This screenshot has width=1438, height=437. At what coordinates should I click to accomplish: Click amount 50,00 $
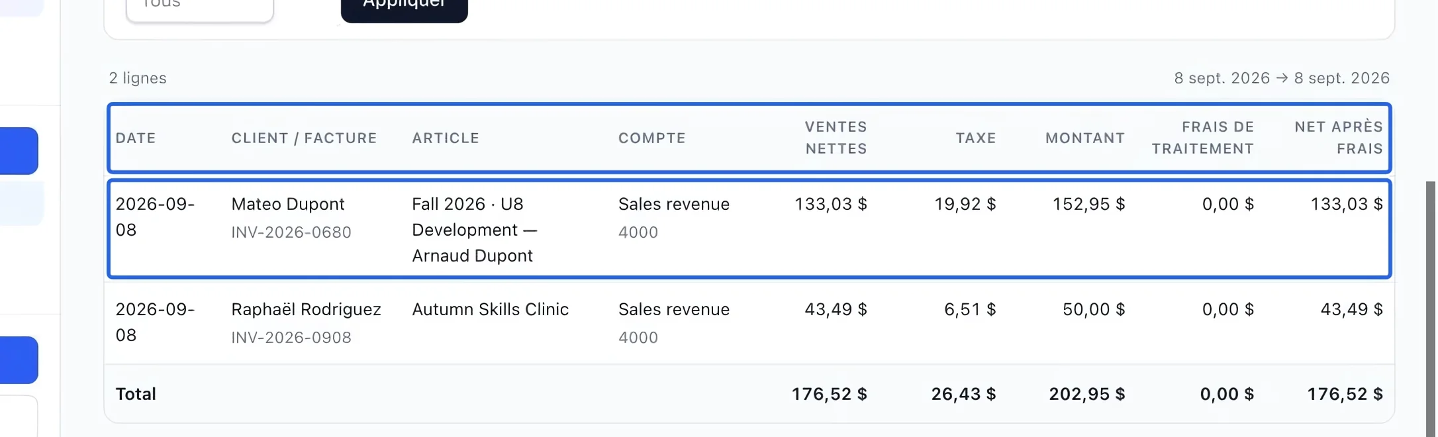1094,309
